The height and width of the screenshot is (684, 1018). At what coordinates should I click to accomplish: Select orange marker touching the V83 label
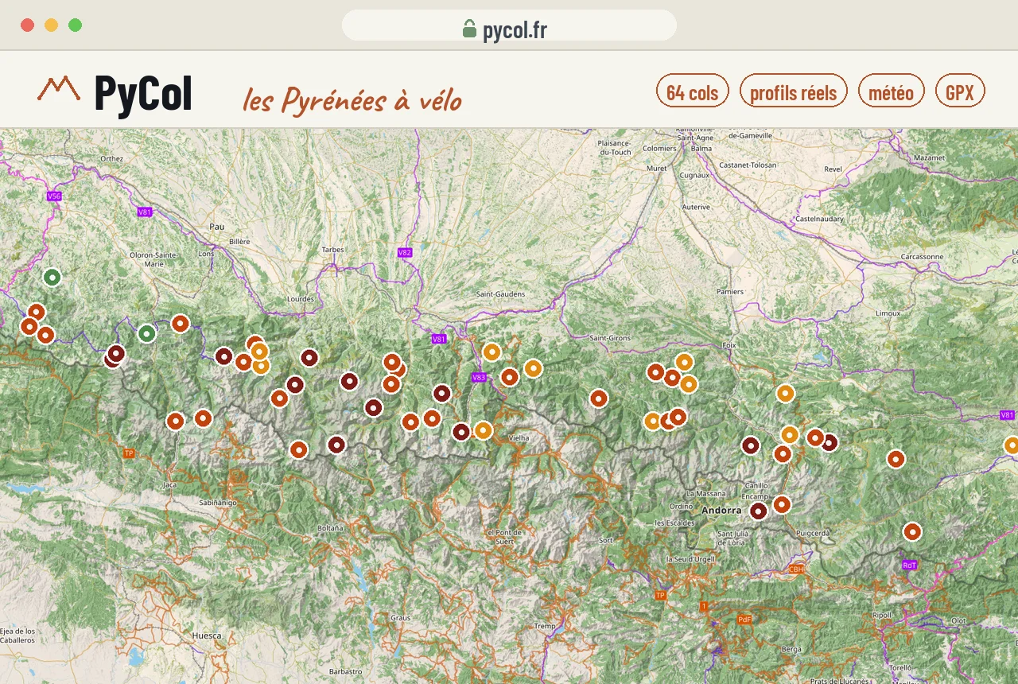[510, 376]
